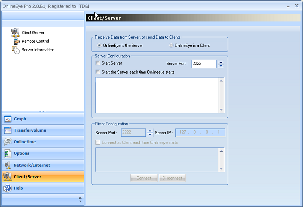Enable the Start Server checkbox

pos(98,63)
